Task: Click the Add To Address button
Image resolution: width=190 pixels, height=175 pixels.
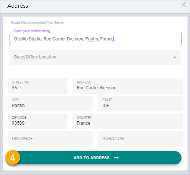Action: click(x=95, y=158)
